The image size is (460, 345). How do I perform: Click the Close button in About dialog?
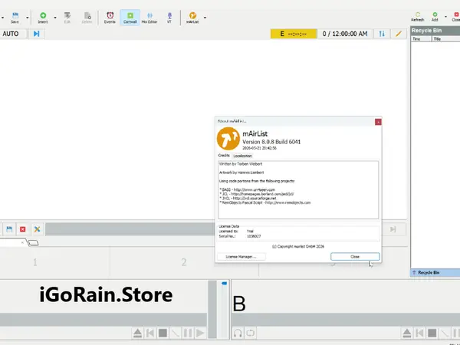(x=355, y=257)
